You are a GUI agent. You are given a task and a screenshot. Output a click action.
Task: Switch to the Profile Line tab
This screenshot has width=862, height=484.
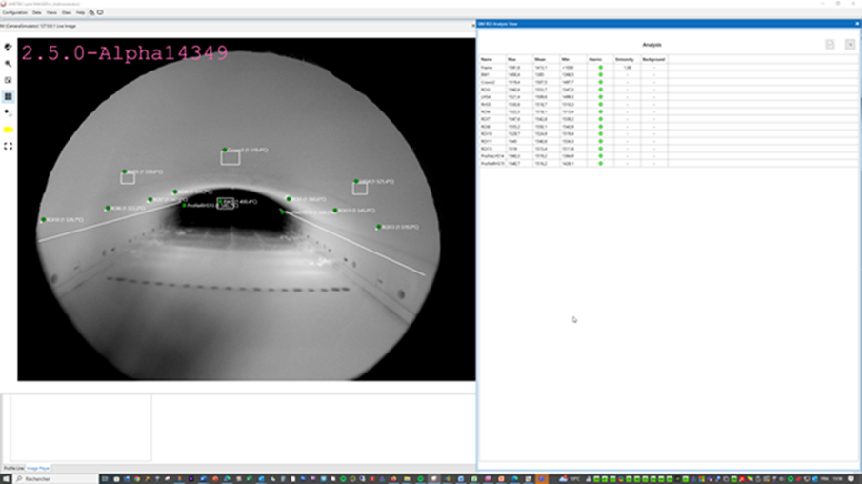pyautogui.click(x=13, y=468)
